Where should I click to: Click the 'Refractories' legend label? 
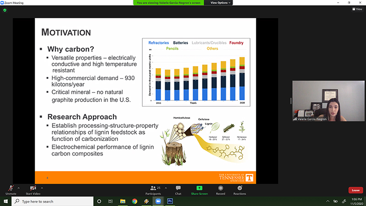click(x=158, y=43)
